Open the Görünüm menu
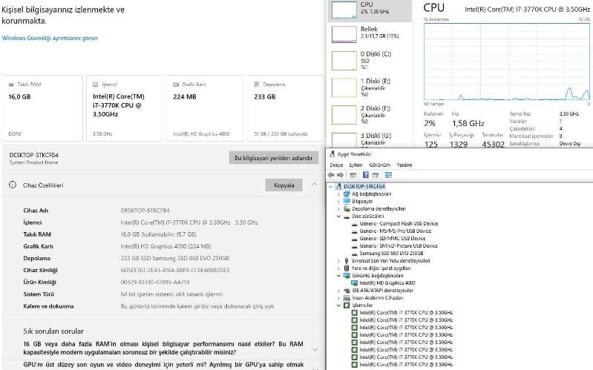Screen dimensions: 593x370 (379, 165)
